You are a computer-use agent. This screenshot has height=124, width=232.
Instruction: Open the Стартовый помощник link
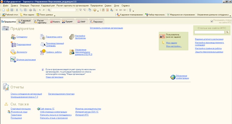pyautogui.click(x=21, y=109)
